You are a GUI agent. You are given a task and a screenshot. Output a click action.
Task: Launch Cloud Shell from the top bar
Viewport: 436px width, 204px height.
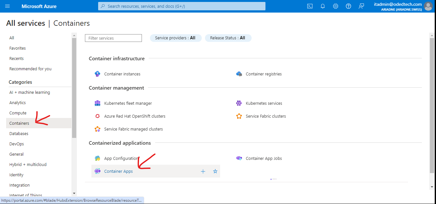310,6
